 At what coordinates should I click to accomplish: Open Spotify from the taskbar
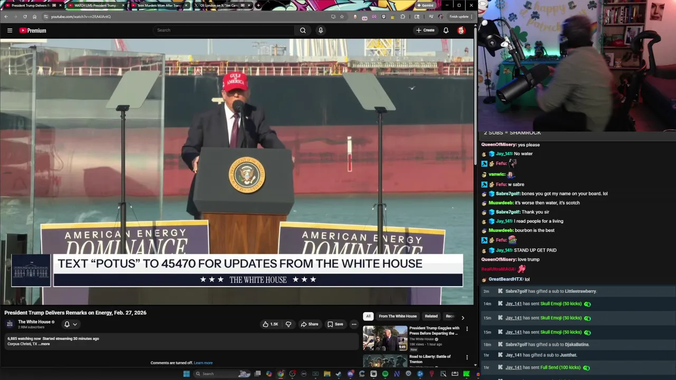click(x=385, y=374)
